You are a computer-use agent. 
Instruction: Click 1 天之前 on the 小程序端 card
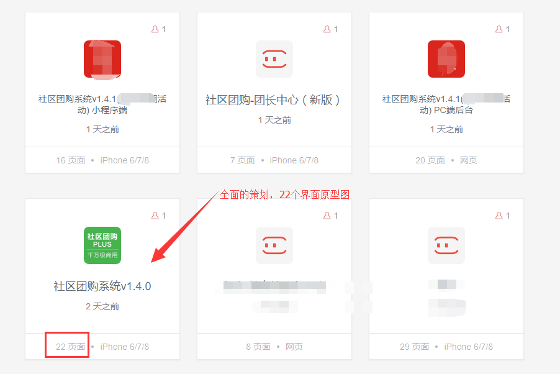click(x=102, y=129)
